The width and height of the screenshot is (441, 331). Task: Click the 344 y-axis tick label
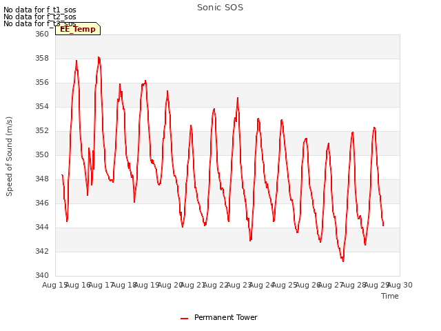42,227
